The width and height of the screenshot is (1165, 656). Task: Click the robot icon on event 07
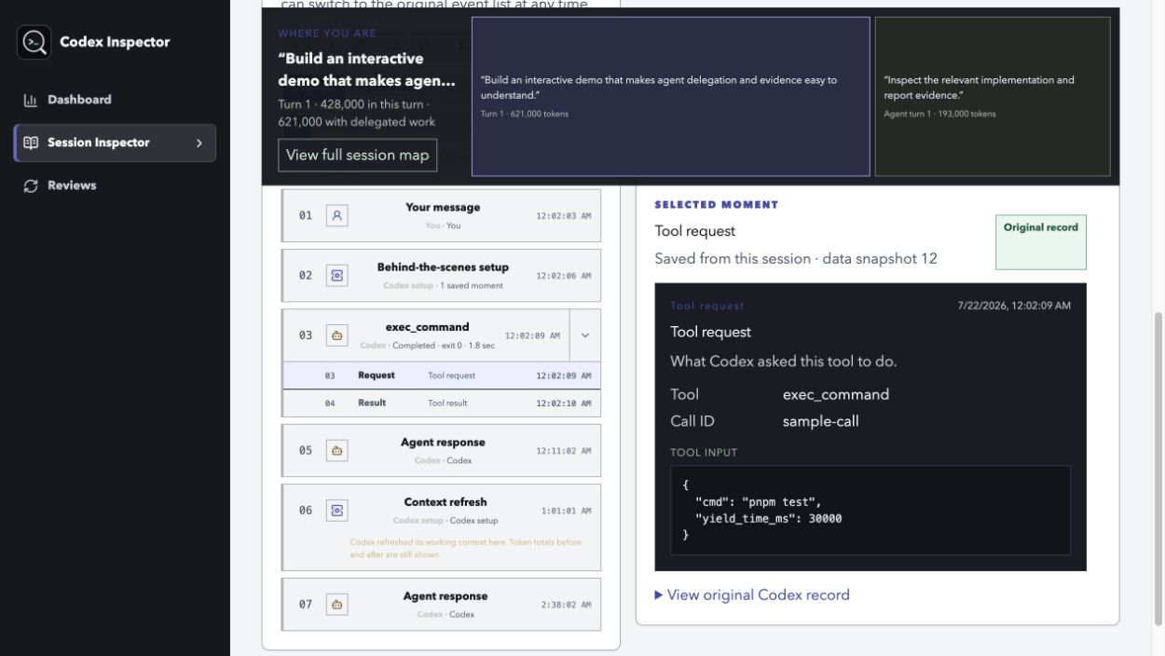(337, 605)
